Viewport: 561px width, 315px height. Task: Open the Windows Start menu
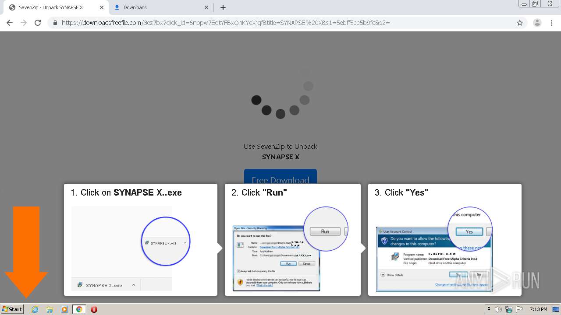pyautogui.click(x=12, y=309)
